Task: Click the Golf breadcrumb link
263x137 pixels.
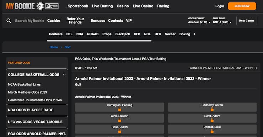Action: pos(68,47)
